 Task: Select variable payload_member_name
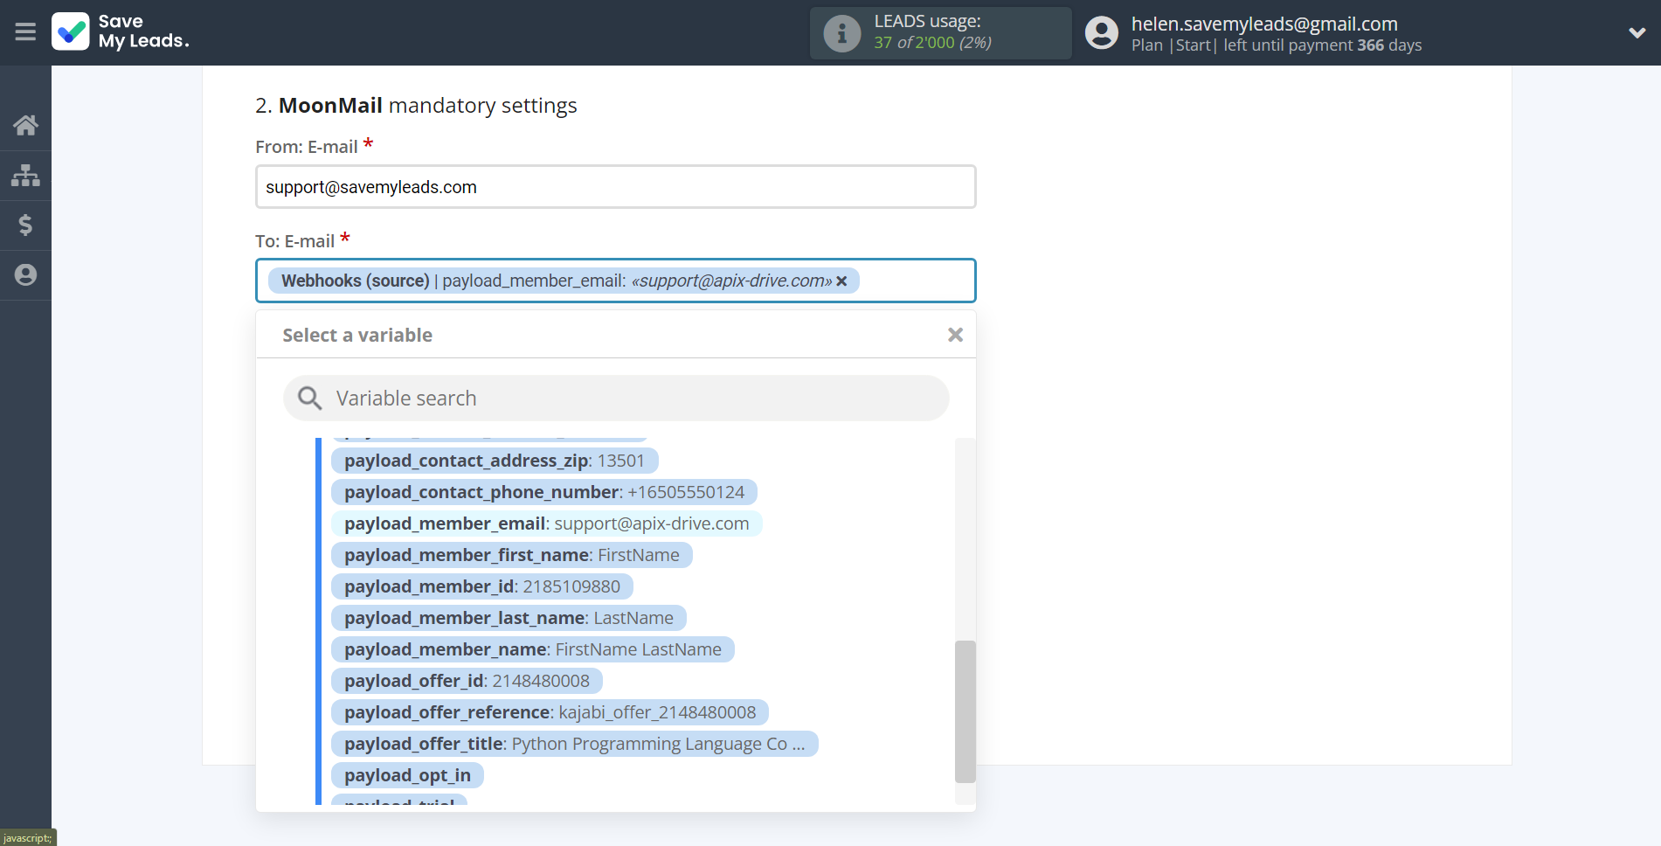pyautogui.click(x=533, y=649)
